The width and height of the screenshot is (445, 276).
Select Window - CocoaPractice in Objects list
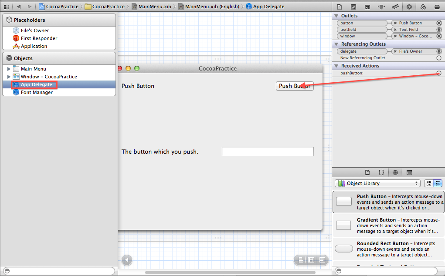point(59,77)
